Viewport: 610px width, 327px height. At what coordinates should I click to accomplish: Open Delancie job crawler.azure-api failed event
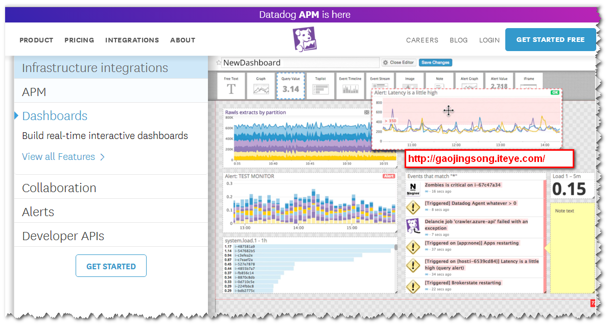[x=476, y=225]
